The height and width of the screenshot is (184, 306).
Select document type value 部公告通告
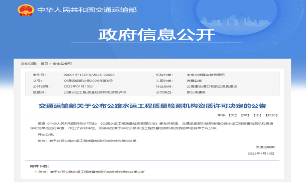point(196,92)
